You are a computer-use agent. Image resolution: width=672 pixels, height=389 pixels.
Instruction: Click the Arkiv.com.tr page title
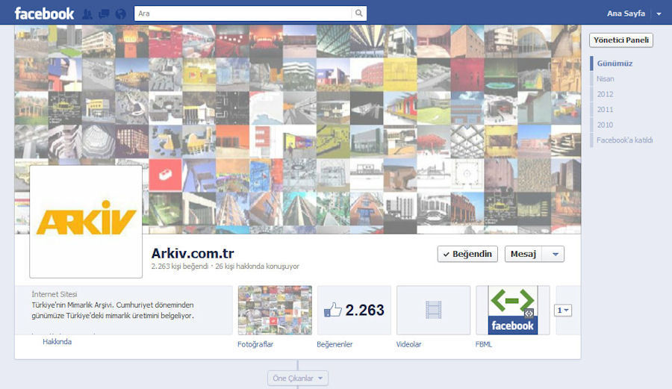(193, 253)
